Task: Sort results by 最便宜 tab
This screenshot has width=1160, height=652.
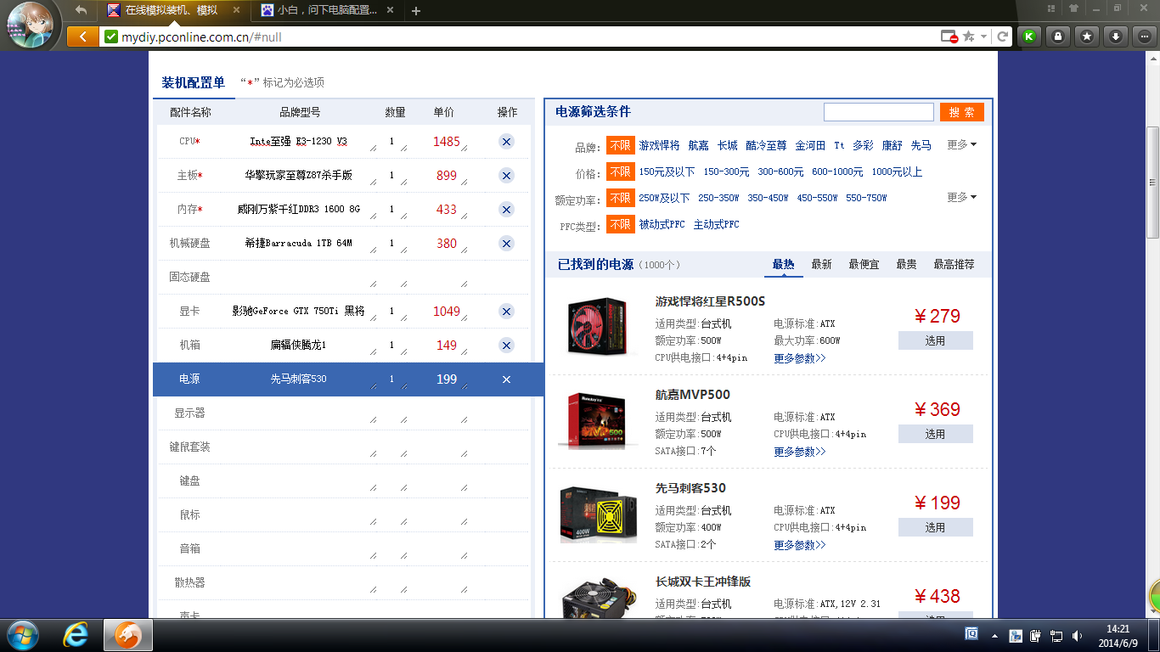Action: point(864,265)
